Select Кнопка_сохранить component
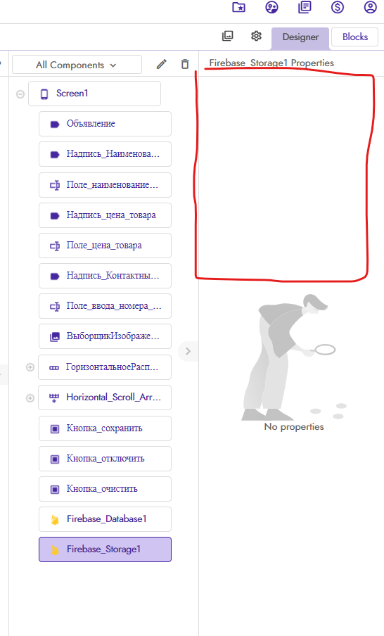Viewport: 384px width, 636px height. click(x=105, y=428)
